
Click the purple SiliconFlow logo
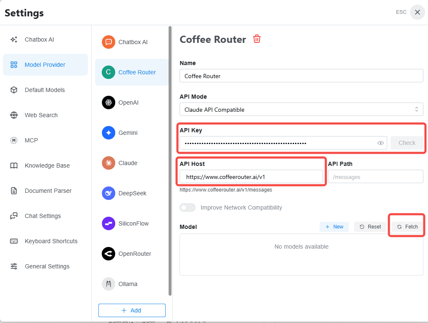pyautogui.click(x=108, y=224)
